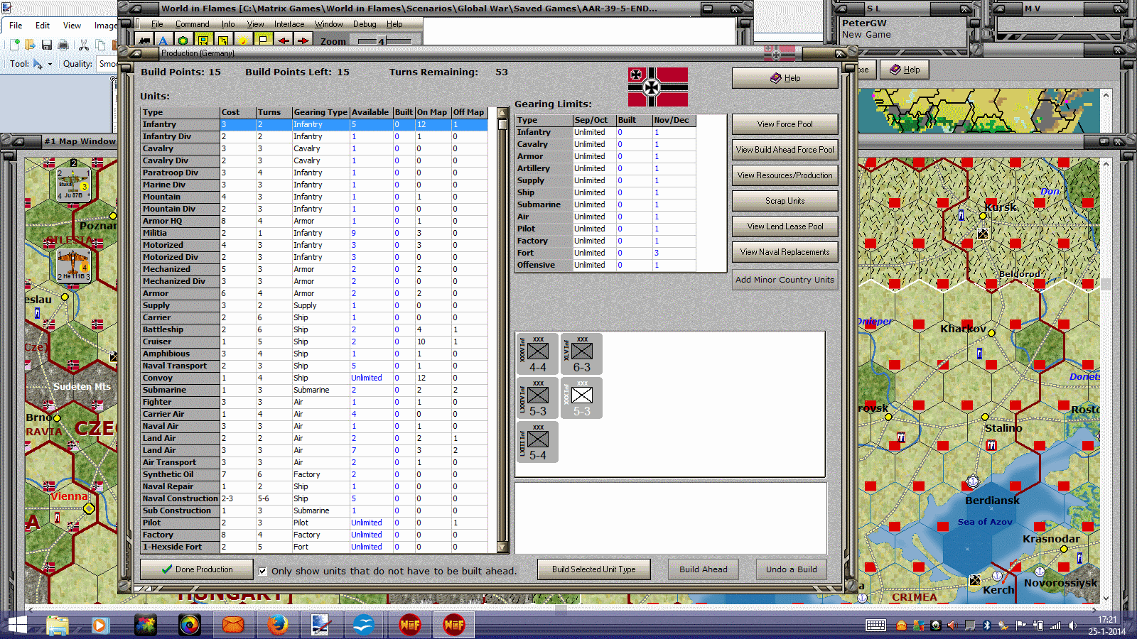
Task: Click the View Resources/Production button
Action: point(785,175)
